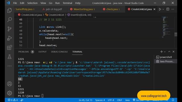Image resolution: width=182 pixels, height=102 pixels.
Task: Run the Java file with the play button
Action: coord(160,9)
